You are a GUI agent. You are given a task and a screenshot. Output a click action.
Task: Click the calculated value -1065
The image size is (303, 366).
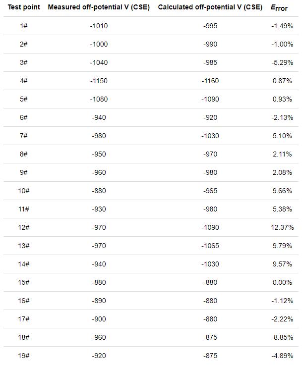(210, 246)
